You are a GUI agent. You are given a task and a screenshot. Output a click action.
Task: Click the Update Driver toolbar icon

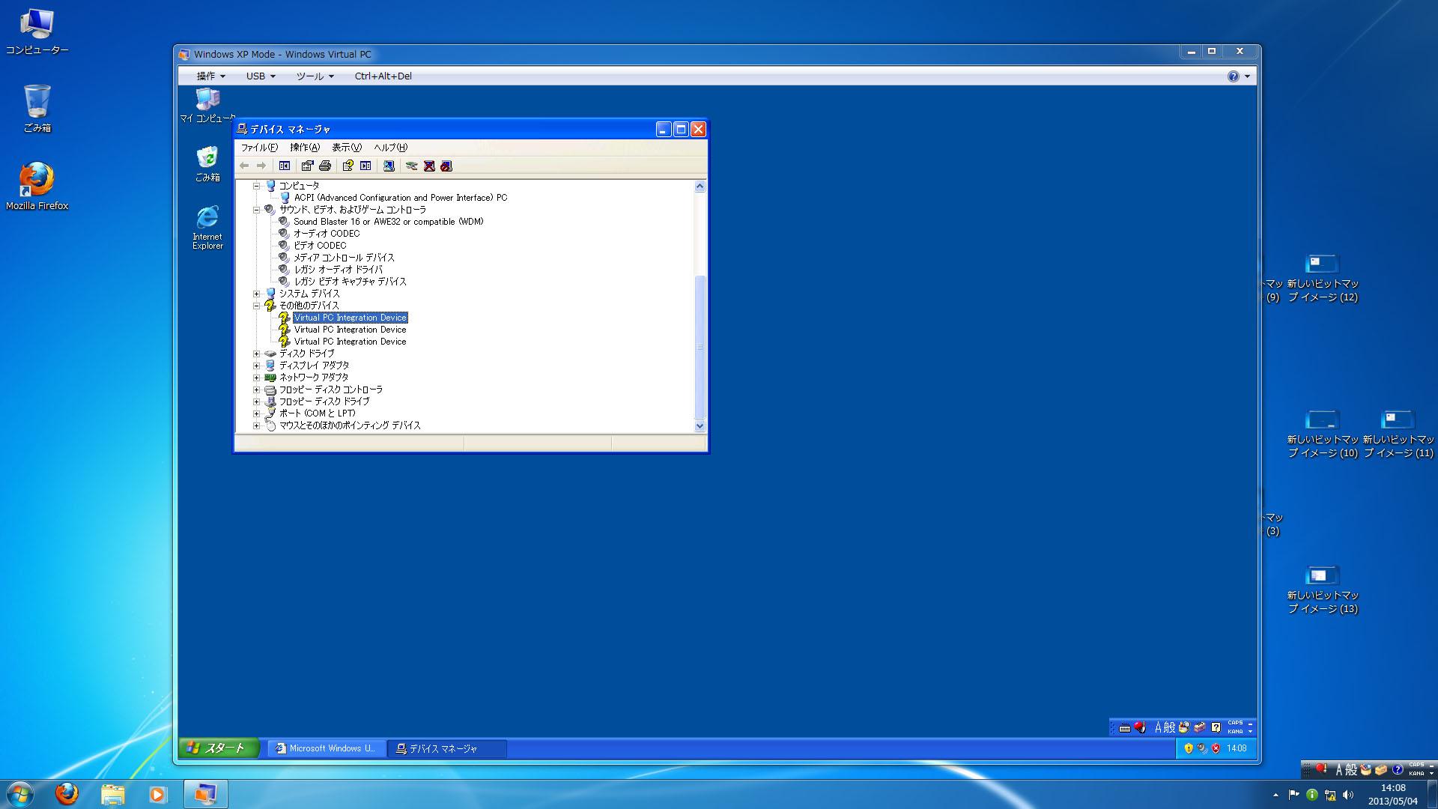tap(411, 166)
